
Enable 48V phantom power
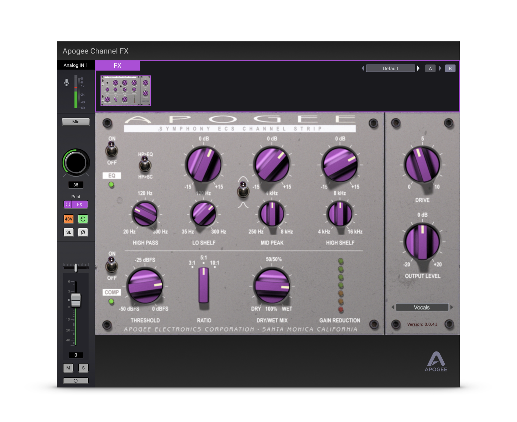click(69, 219)
